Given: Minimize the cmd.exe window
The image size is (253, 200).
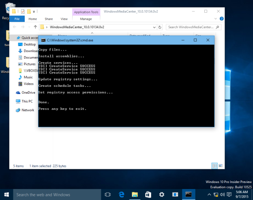Looking at the screenshot, I should [x=183, y=40].
